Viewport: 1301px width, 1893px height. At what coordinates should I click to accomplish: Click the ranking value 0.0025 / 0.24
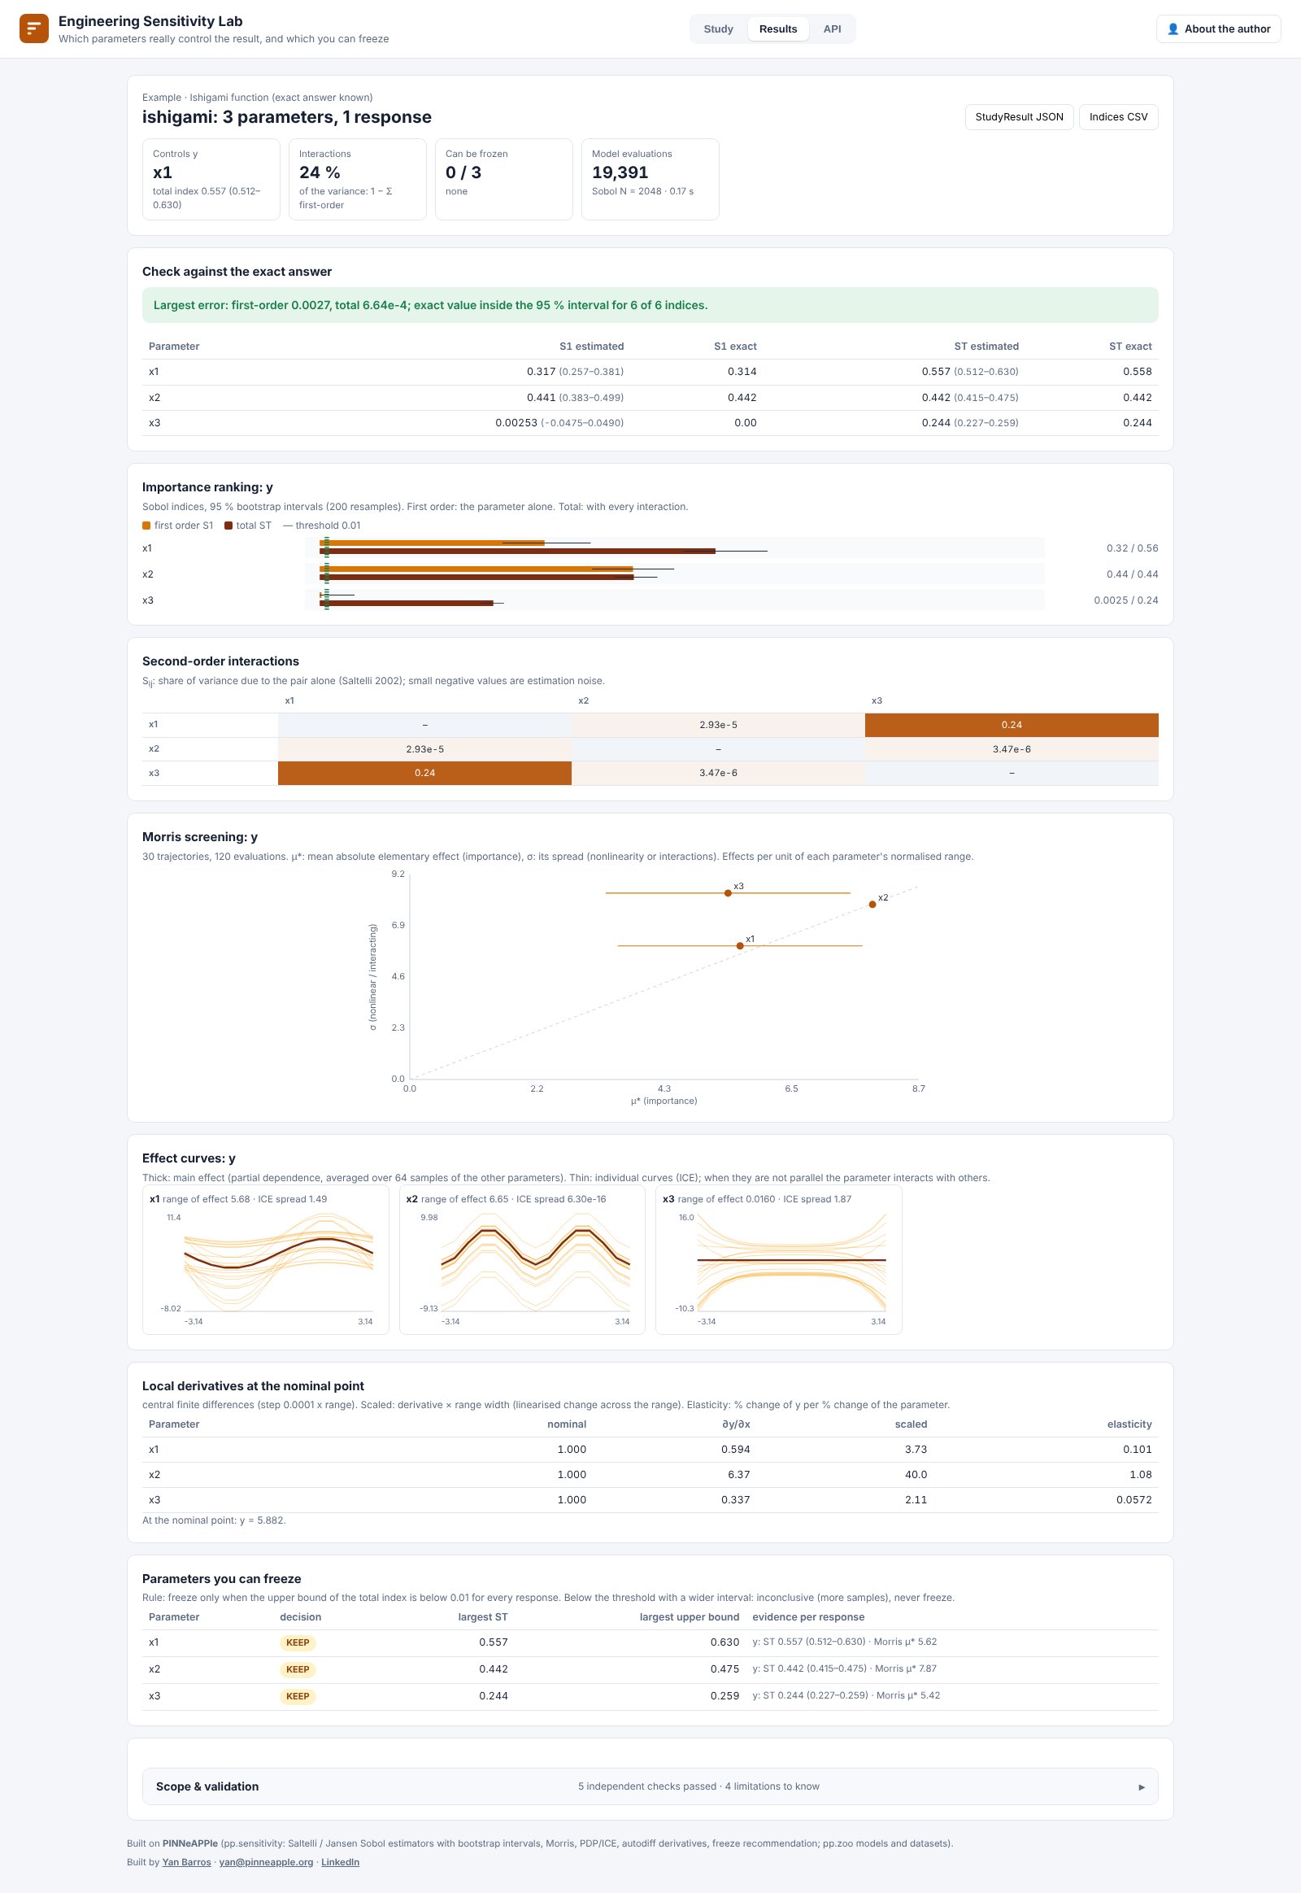click(1125, 600)
